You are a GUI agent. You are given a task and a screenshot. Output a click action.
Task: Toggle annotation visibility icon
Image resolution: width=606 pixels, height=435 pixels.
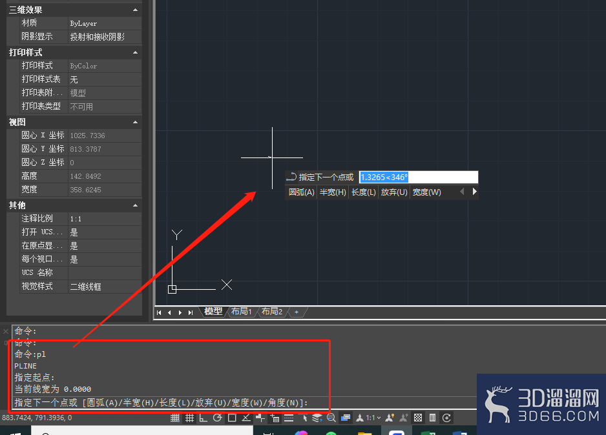click(390, 418)
